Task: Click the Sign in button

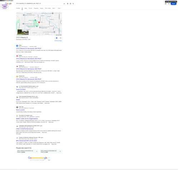Action: pos(174,4)
